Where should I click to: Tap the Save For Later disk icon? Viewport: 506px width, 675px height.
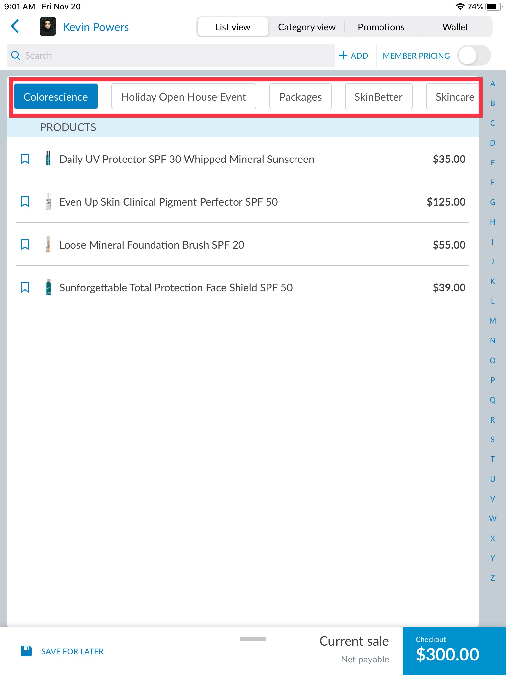(26, 651)
